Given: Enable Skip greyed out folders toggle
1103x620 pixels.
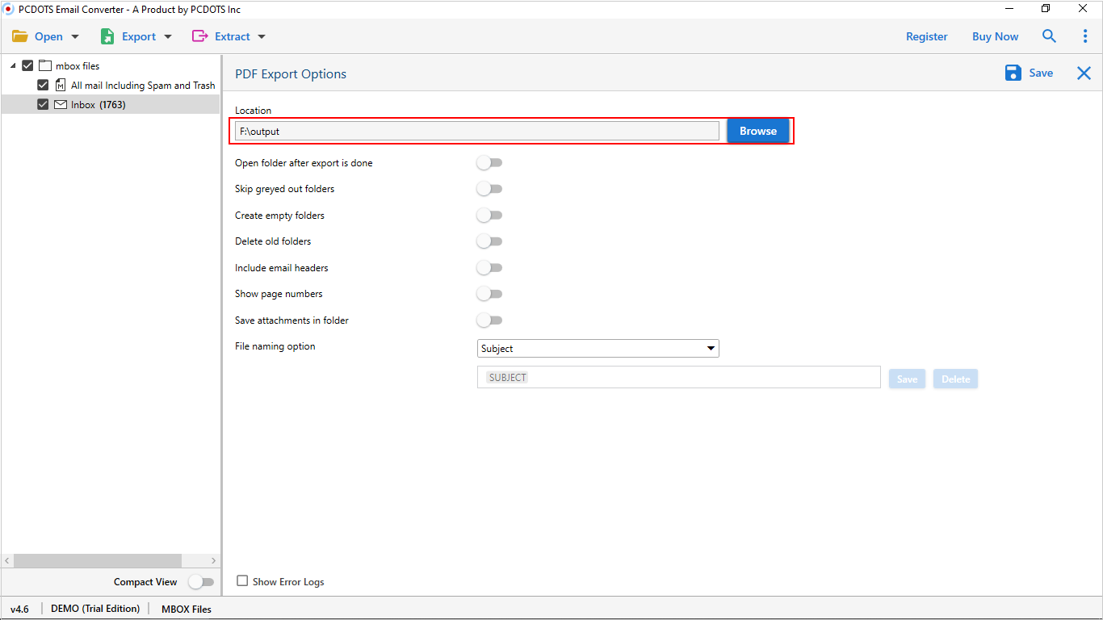Looking at the screenshot, I should tap(489, 189).
